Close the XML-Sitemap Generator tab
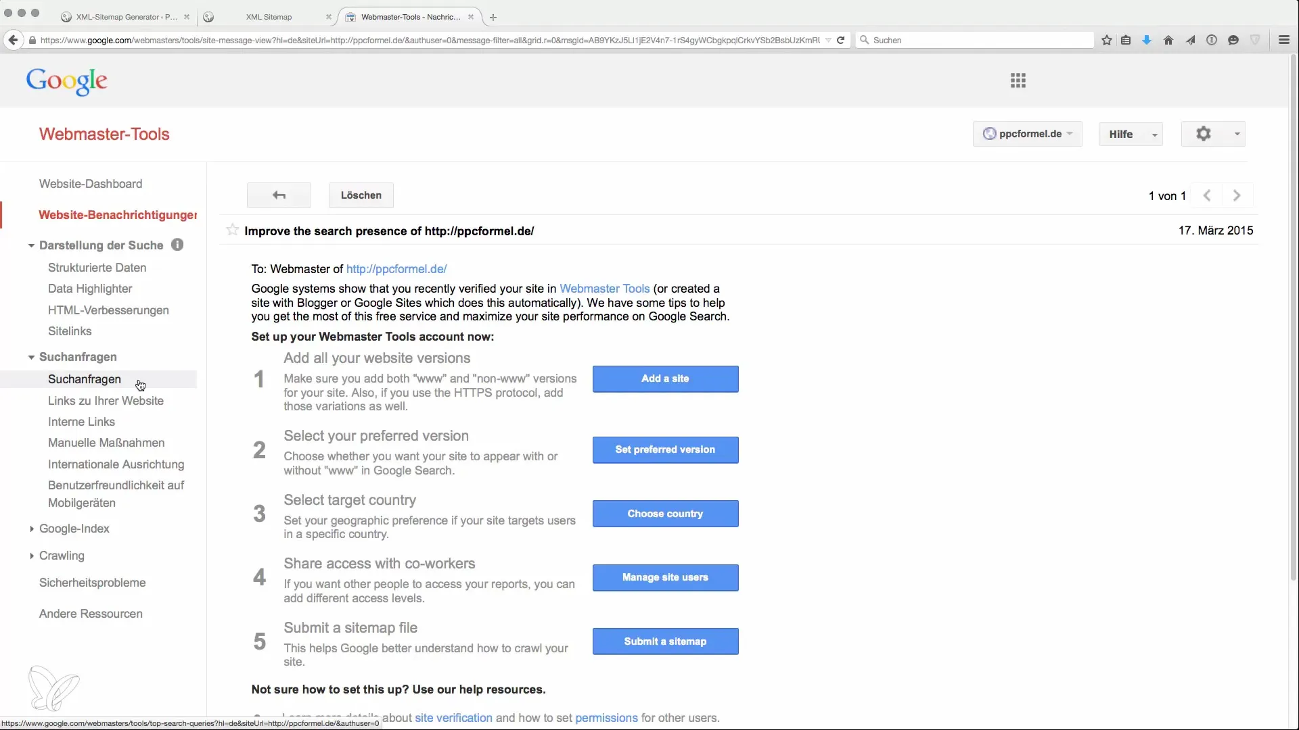 [187, 17]
